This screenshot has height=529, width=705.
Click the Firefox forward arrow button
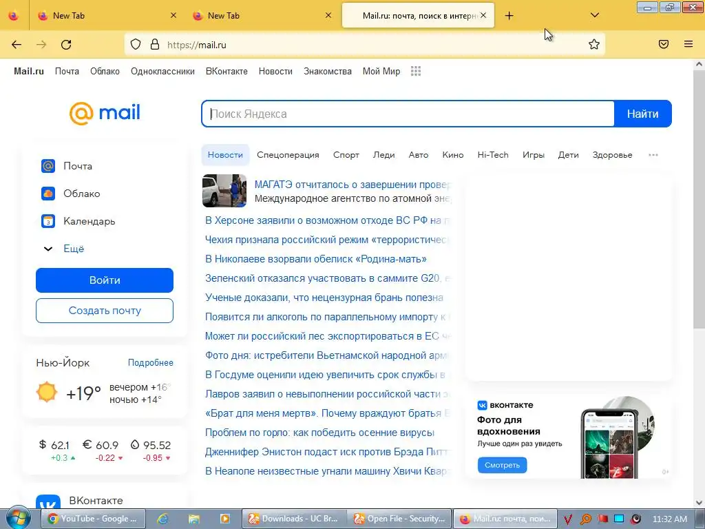click(41, 45)
